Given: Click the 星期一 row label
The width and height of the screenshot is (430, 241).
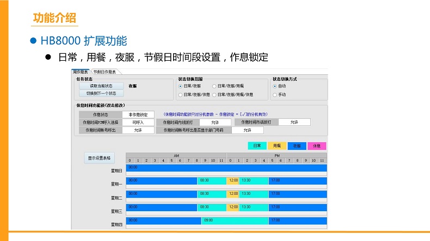Looking at the screenshot, I should pyautogui.click(x=116, y=184).
